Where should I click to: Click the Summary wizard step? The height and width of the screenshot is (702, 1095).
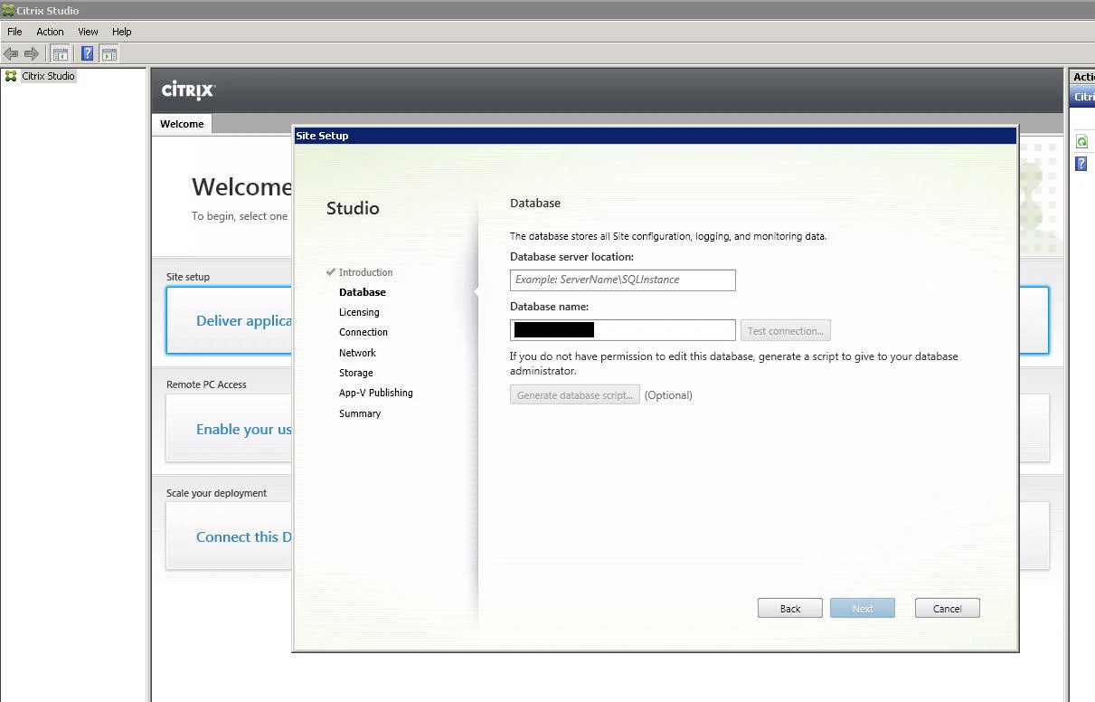click(359, 413)
